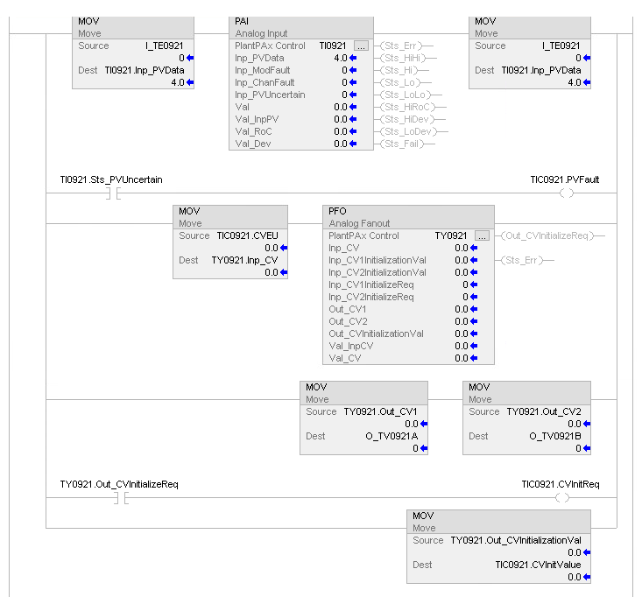Open TY0921 properties via the PFO ellipsis button

(481, 236)
